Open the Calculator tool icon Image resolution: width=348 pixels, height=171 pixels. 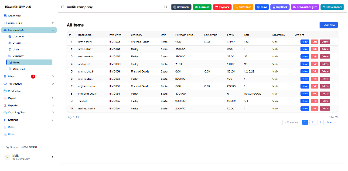174,7
